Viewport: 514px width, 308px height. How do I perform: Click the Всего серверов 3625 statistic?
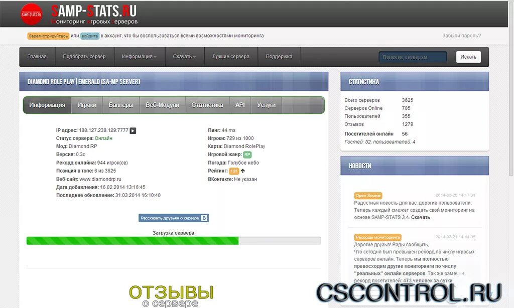click(379, 100)
